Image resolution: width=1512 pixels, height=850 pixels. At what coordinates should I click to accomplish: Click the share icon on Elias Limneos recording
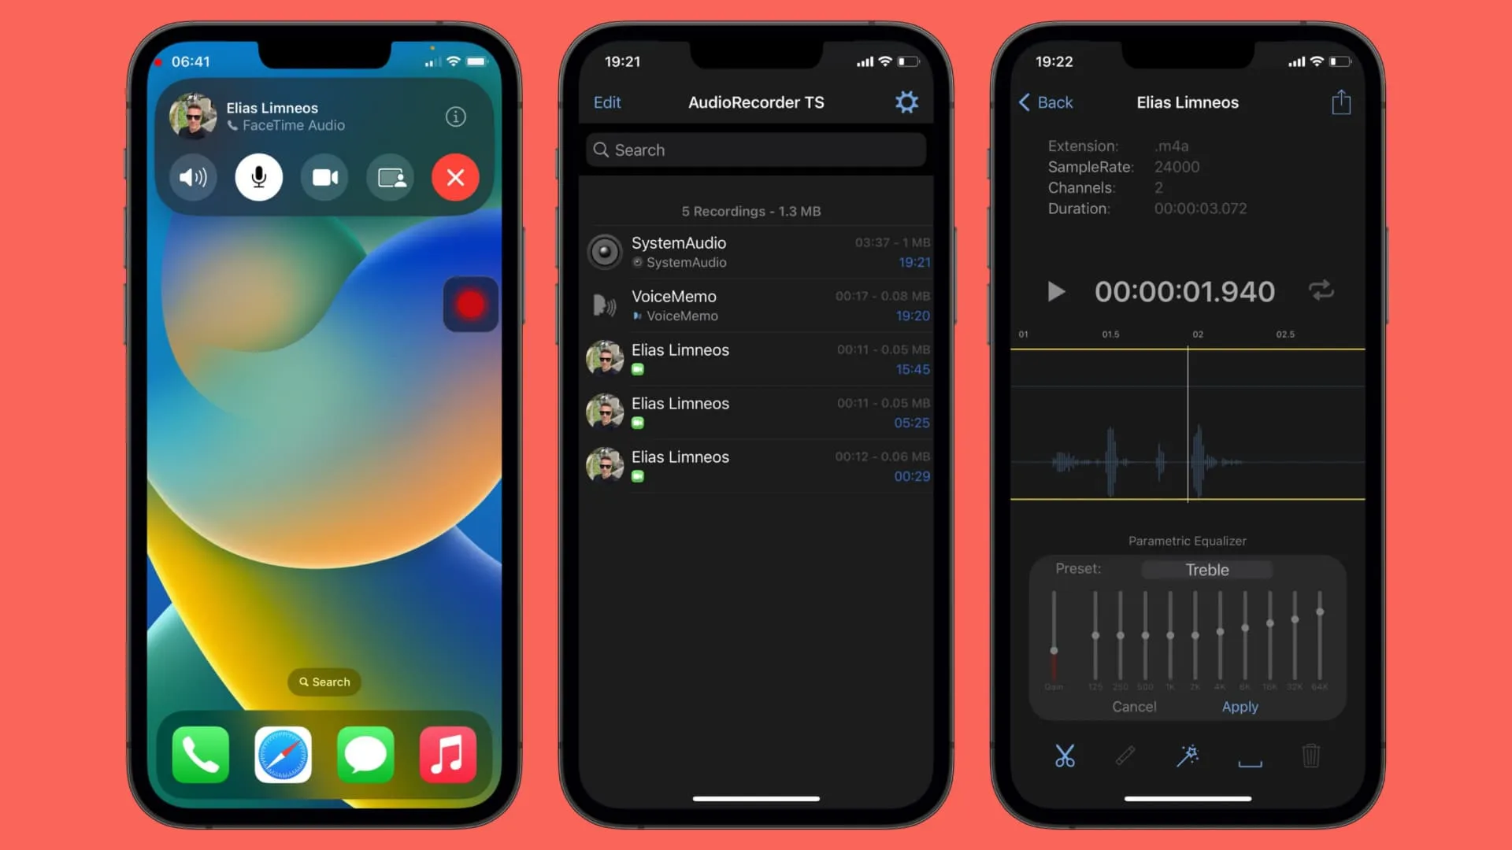[x=1340, y=102]
